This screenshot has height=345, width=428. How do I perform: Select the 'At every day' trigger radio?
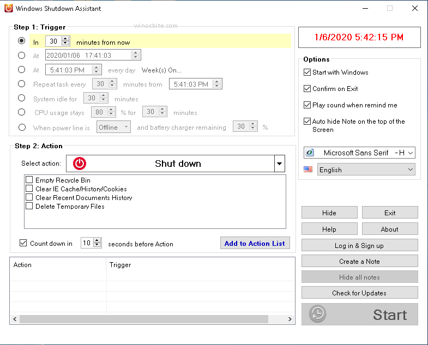(22, 70)
